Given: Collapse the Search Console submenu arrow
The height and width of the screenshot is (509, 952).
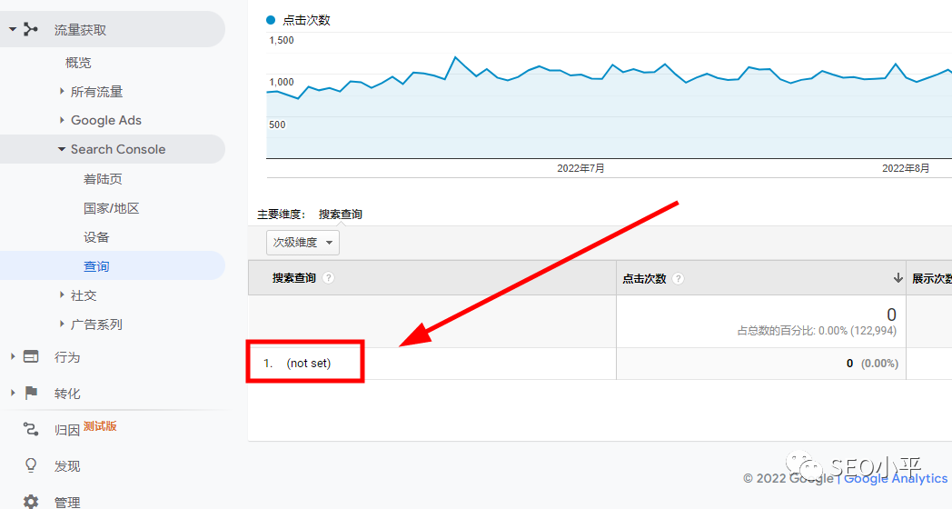Looking at the screenshot, I should 62,149.
